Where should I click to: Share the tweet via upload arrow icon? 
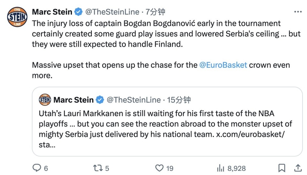point(297,168)
